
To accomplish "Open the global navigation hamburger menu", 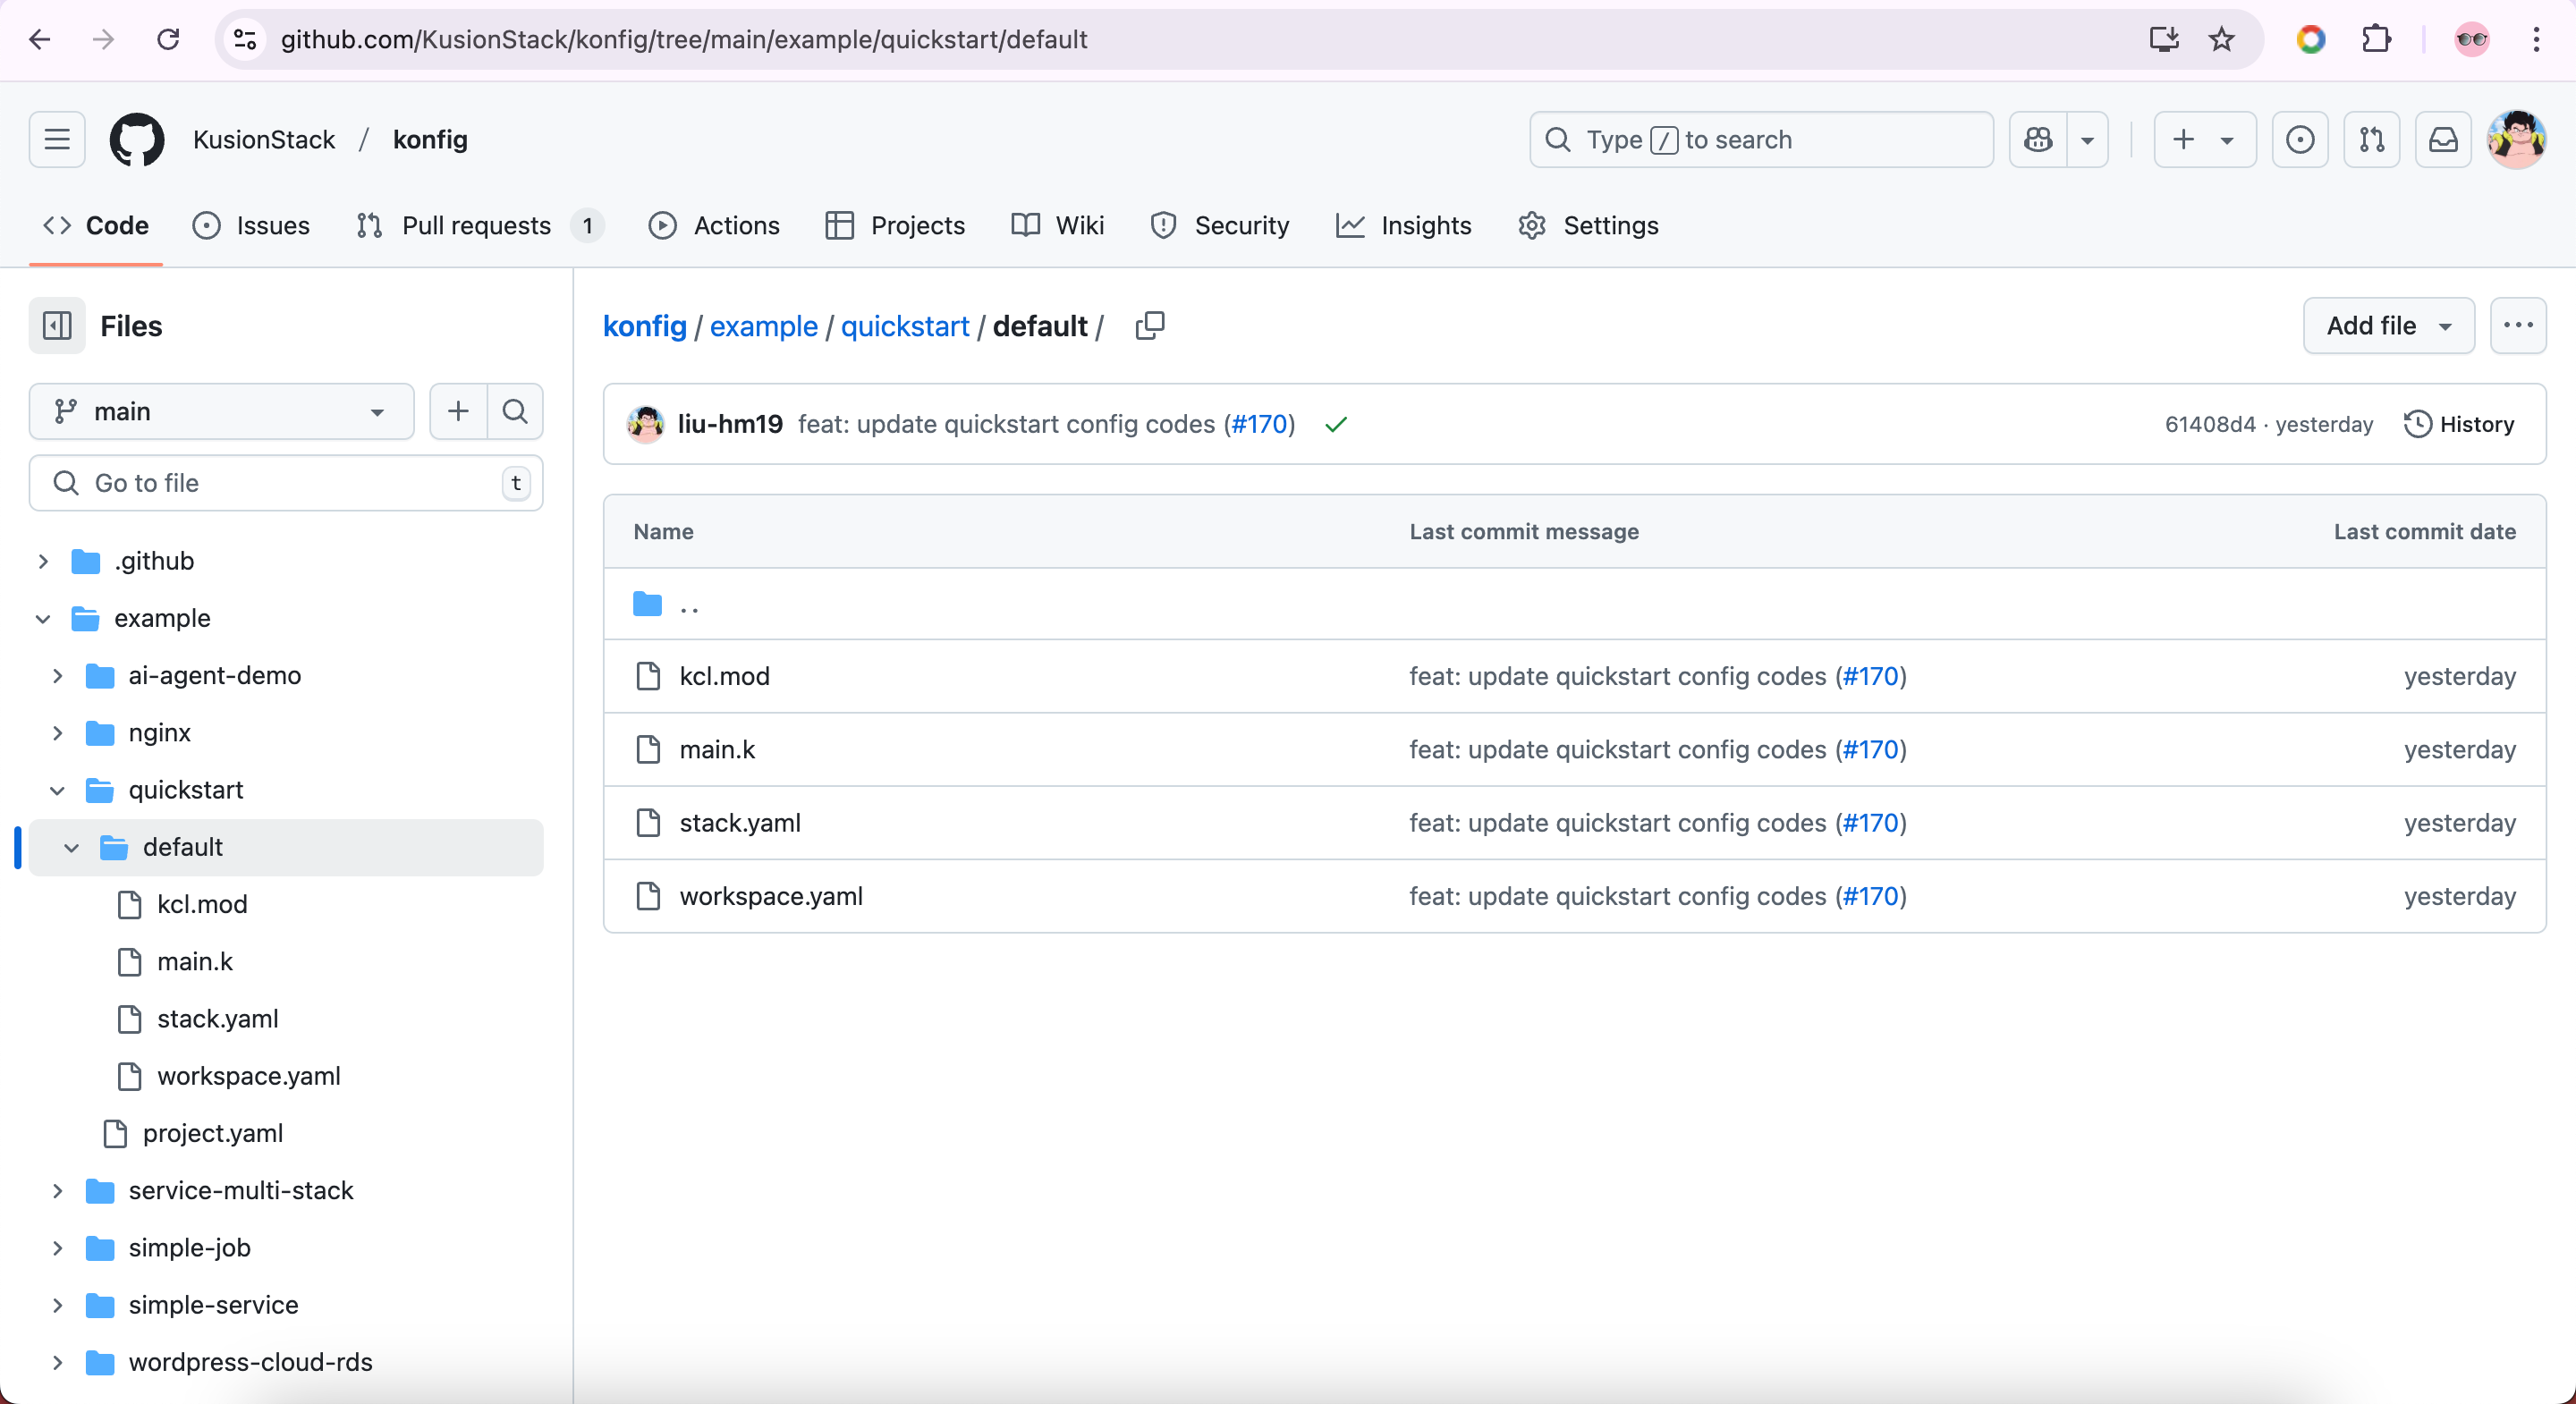I will pos(57,140).
